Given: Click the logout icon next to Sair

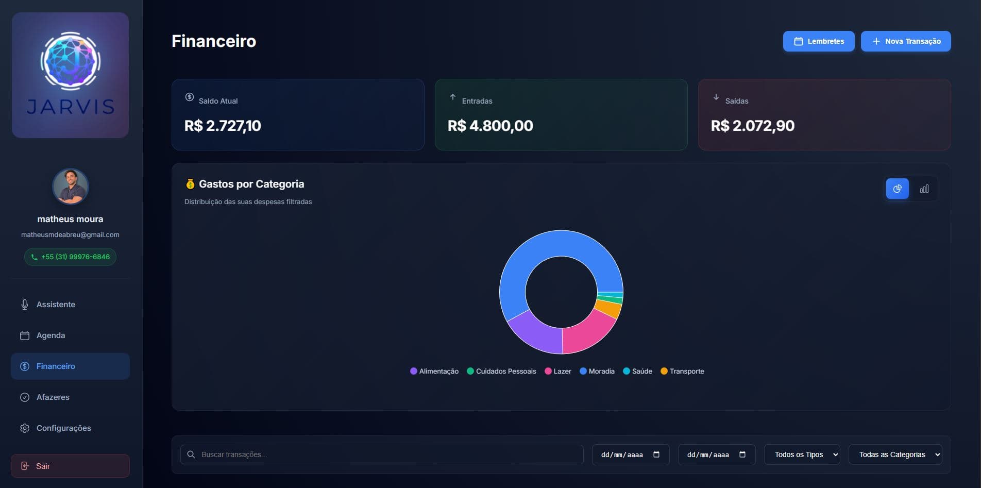Looking at the screenshot, I should (x=26, y=465).
